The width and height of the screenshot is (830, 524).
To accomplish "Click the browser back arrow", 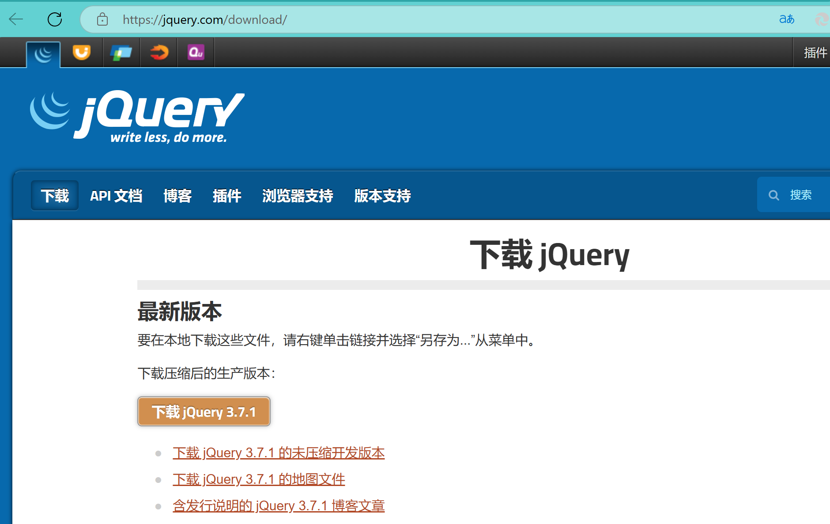I will [16, 19].
